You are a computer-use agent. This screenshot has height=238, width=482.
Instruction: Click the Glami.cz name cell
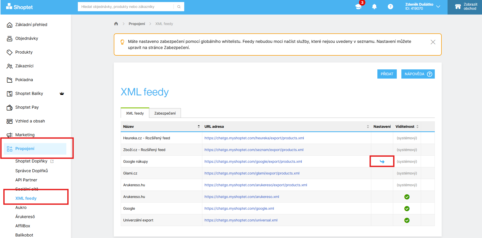(161, 173)
